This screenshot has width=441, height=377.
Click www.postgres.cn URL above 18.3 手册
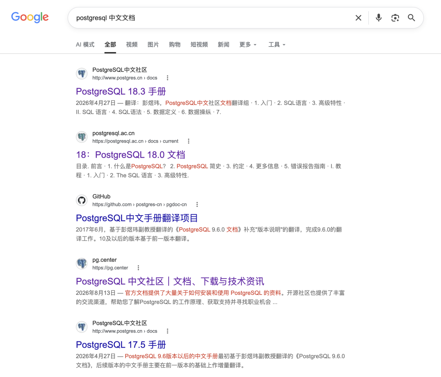click(125, 78)
